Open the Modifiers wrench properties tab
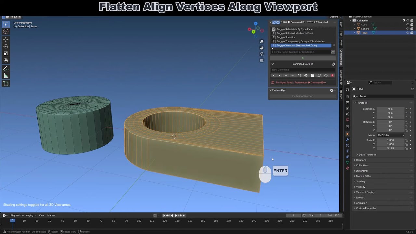This screenshot has height=234, width=416. [347, 139]
